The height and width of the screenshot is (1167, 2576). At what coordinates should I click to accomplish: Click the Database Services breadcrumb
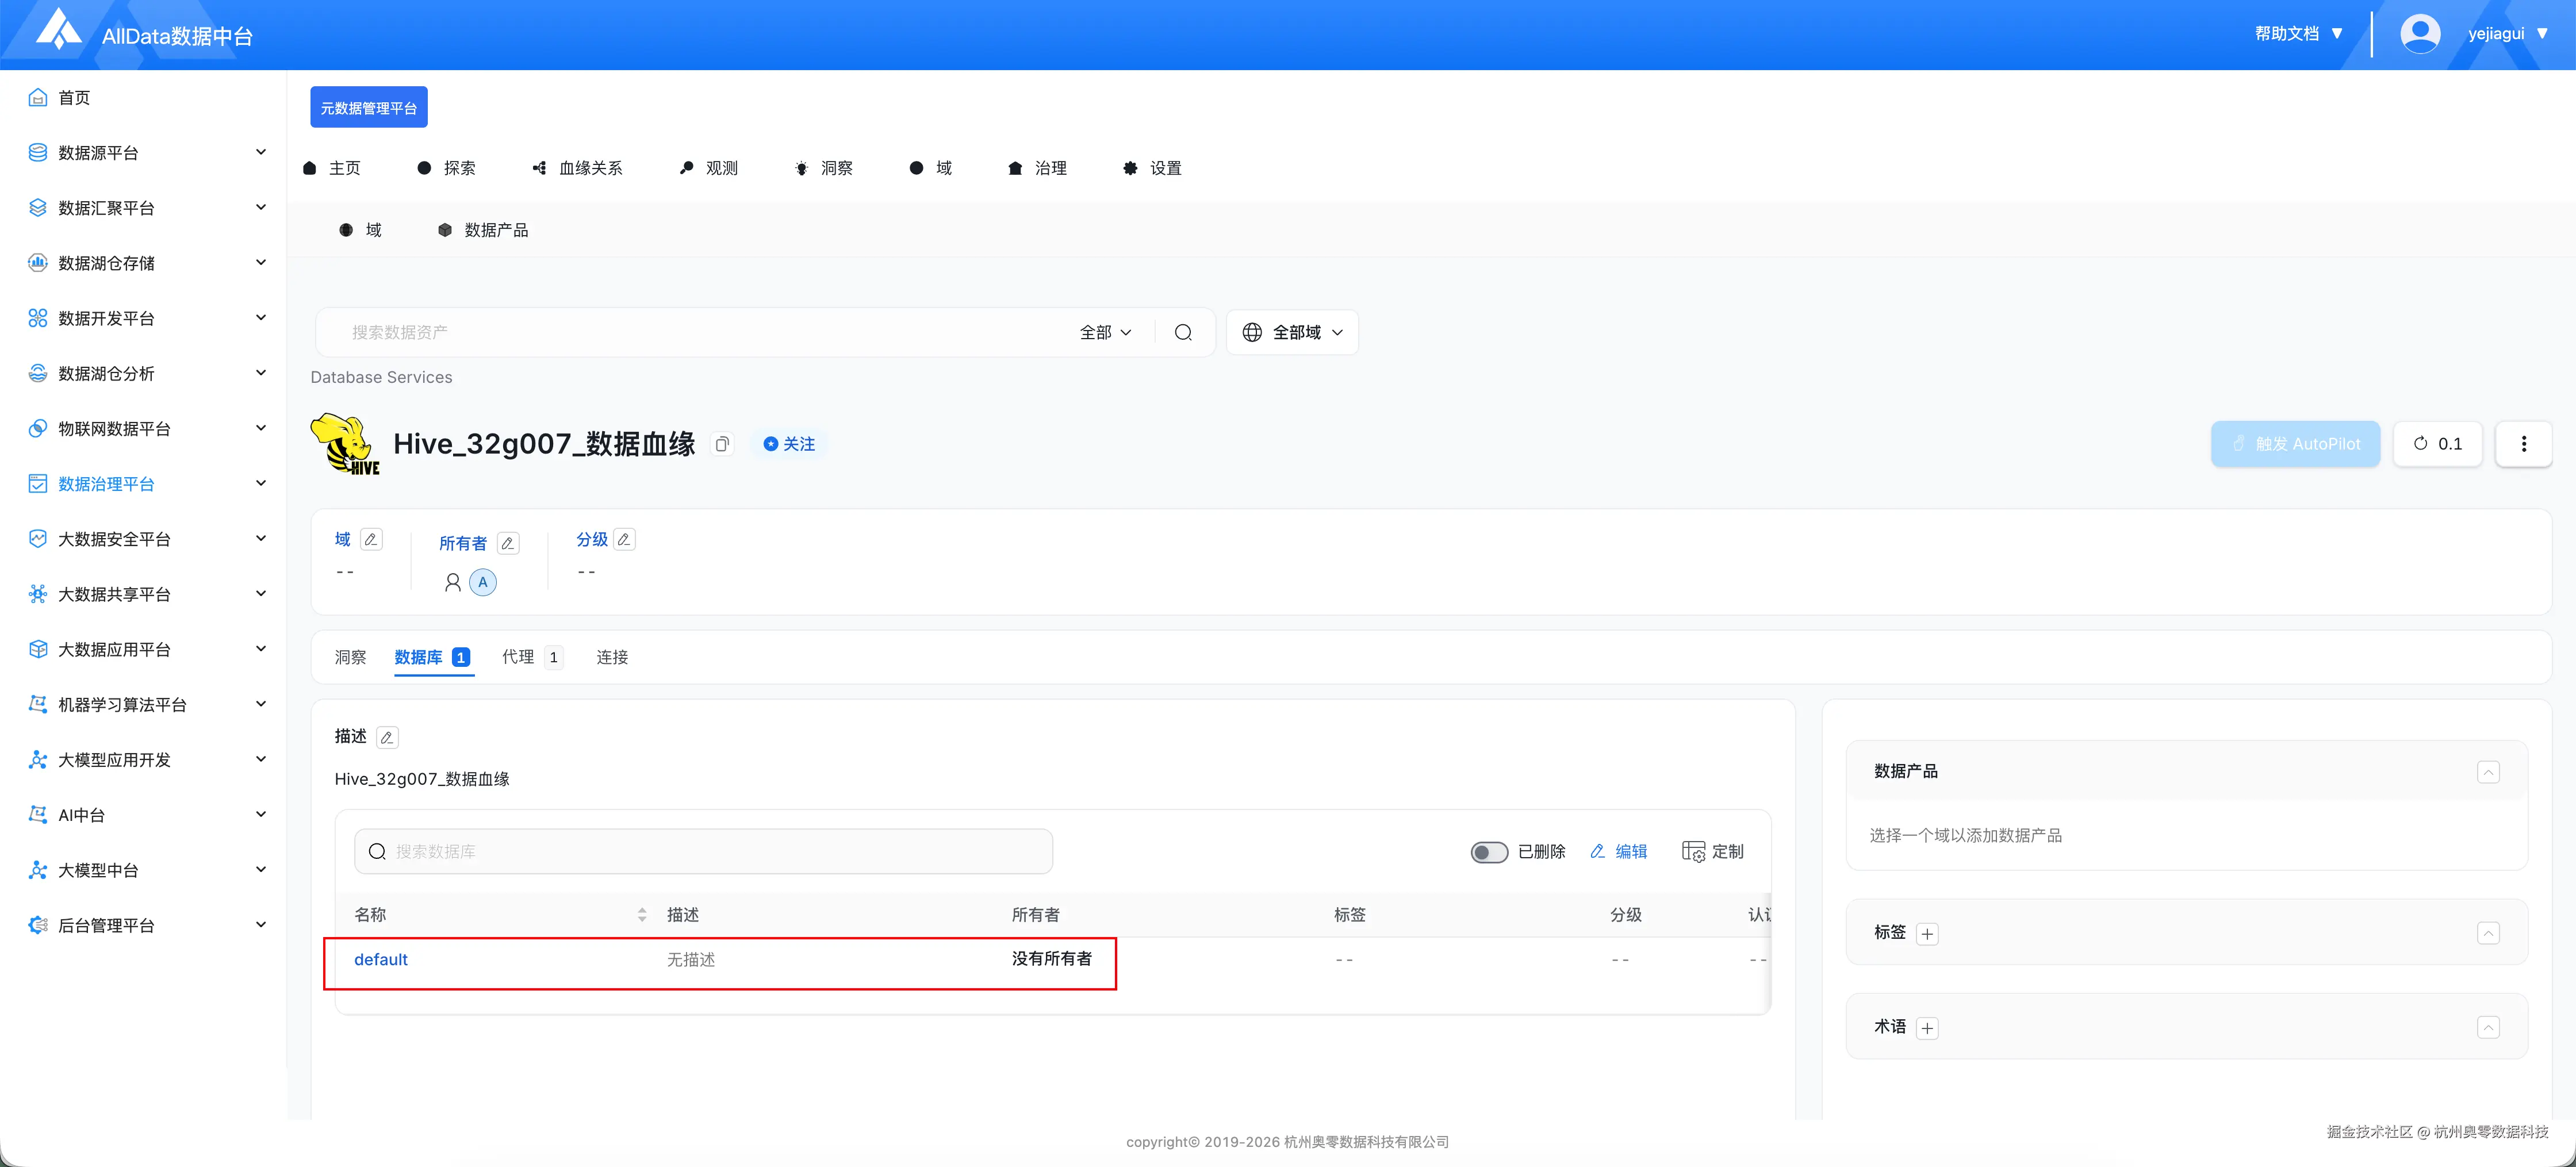[x=381, y=378]
